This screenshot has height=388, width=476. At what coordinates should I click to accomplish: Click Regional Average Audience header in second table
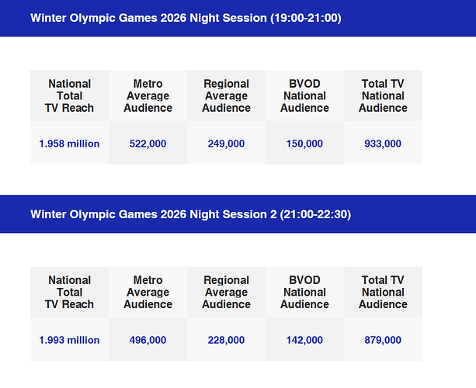(226, 292)
